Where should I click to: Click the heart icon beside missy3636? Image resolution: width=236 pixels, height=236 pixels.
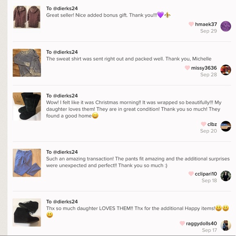point(187,68)
